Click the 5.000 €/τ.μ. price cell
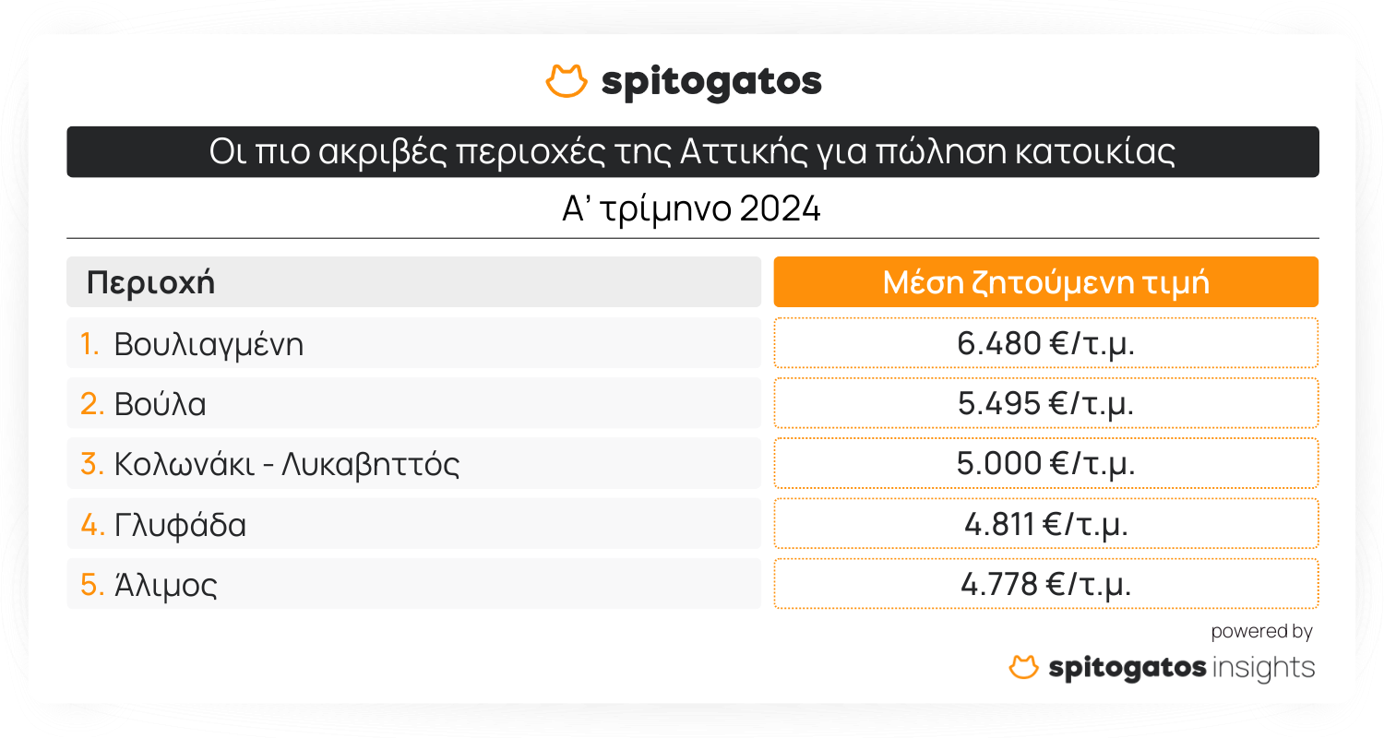The width and height of the screenshot is (1384, 738). click(x=1045, y=464)
